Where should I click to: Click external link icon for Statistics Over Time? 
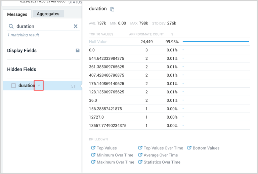[140, 162]
